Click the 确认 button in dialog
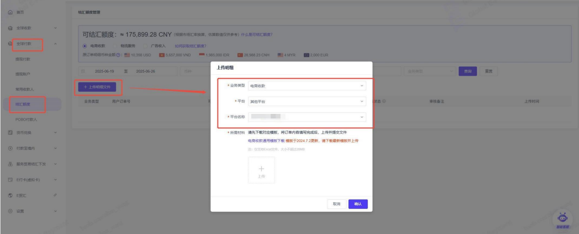Screen dimensions: 579x234 click(x=358, y=204)
